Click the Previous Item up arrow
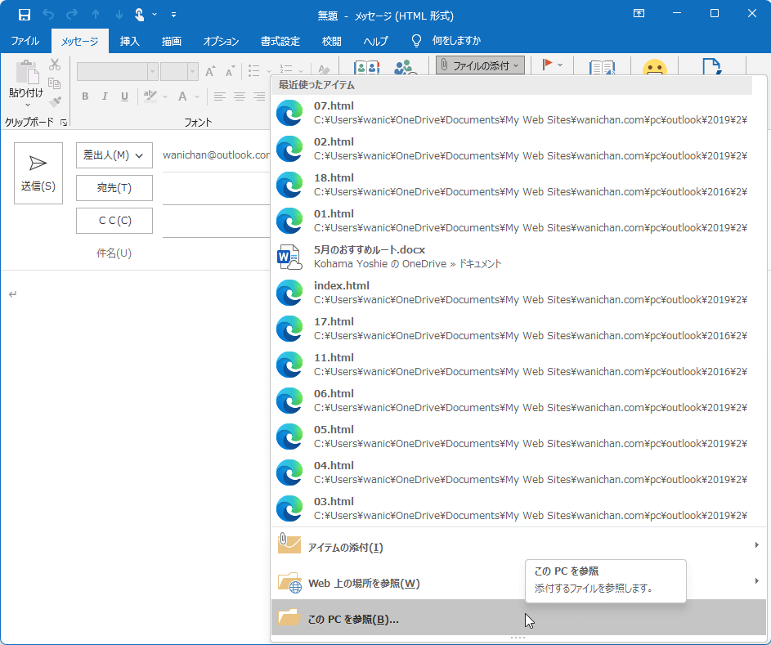 click(x=96, y=15)
